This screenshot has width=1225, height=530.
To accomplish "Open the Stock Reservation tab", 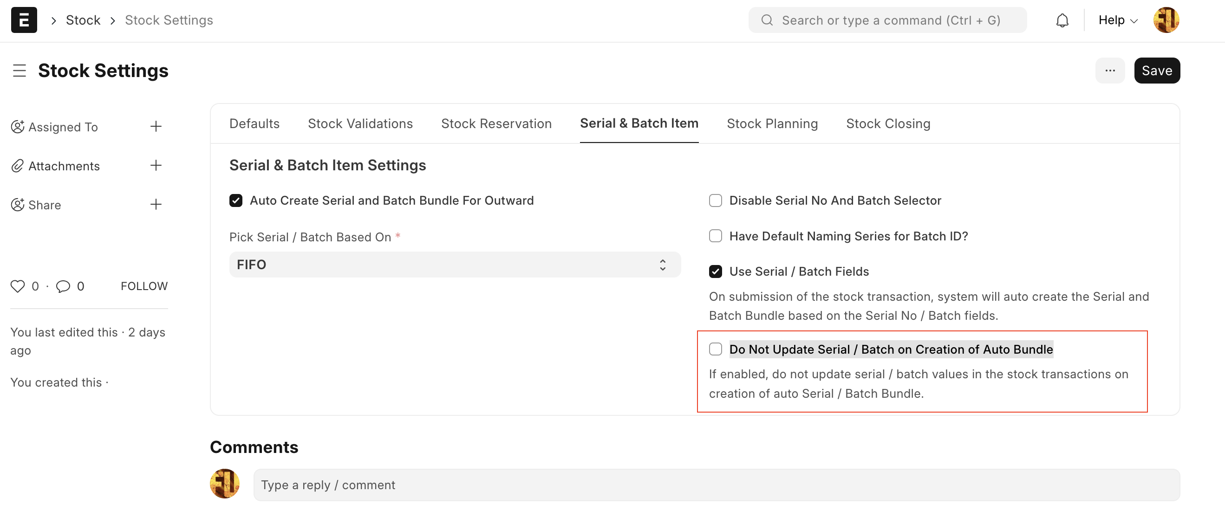I will (x=496, y=123).
